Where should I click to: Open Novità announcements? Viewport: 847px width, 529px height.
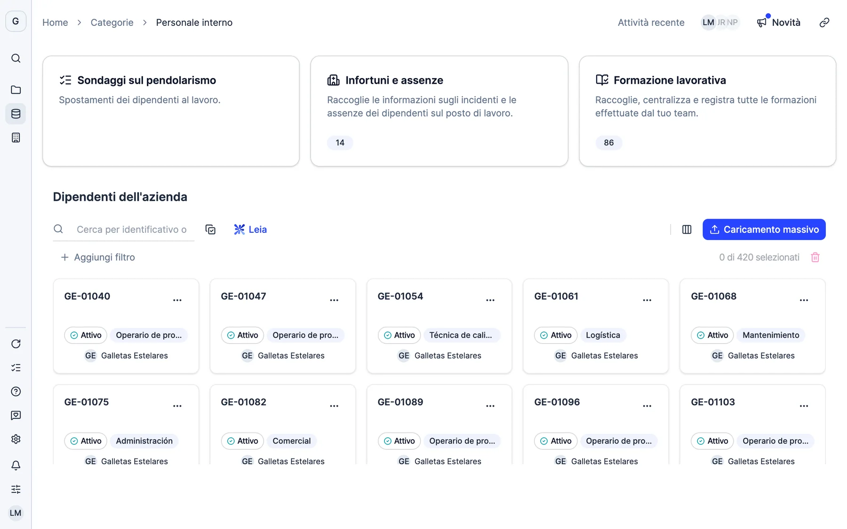[778, 23]
